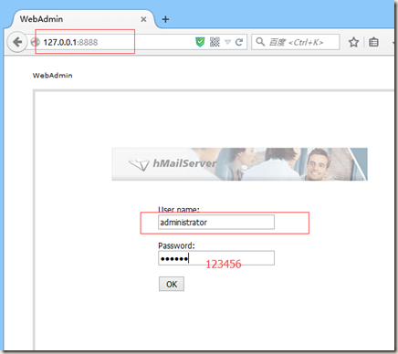Submit login with OK button
This screenshot has width=398, height=354.
coord(172,284)
